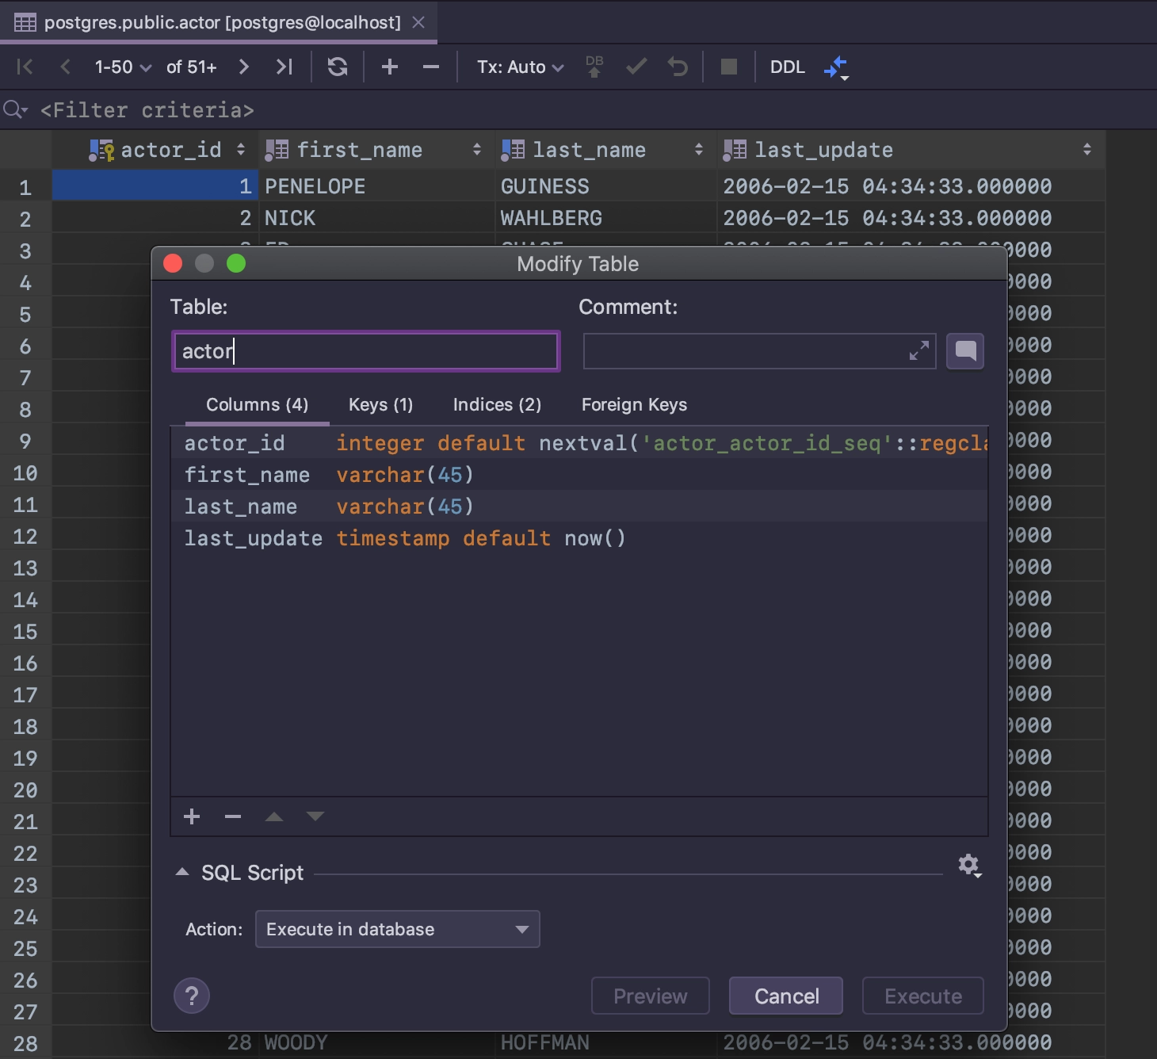Open the help question mark
The width and height of the screenshot is (1157, 1059).
(x=192, y=996)
